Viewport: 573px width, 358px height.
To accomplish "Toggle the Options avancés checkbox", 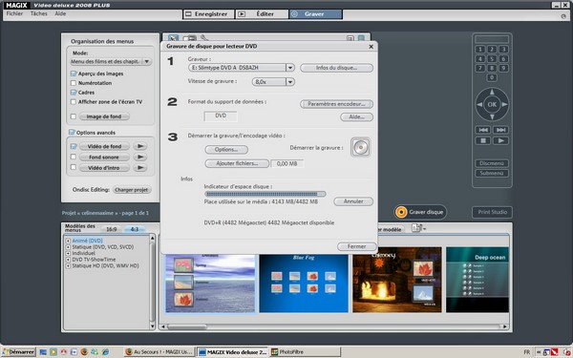I will pos(72,133).
